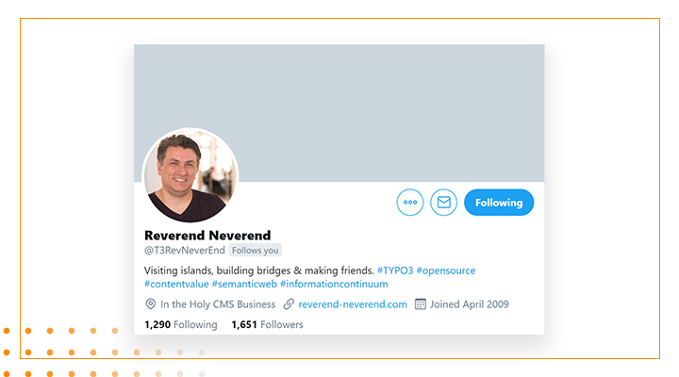Click the Follows you badge
This screenshot has height=377, width=679.
click(x=255, y=250)
